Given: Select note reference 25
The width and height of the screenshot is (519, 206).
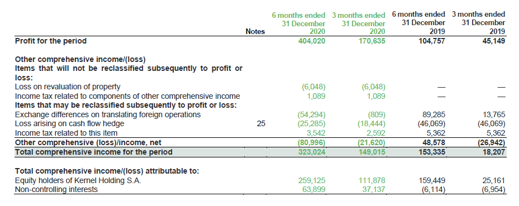Looking at the screenshot, I should (x=261, y=124).
